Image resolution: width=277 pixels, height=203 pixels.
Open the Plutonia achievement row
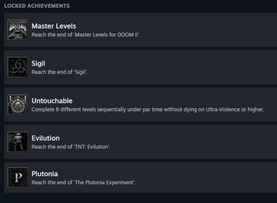[141, 178]
